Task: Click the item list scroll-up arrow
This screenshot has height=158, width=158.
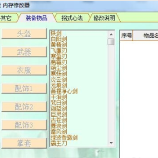Action: click(111, 35)
